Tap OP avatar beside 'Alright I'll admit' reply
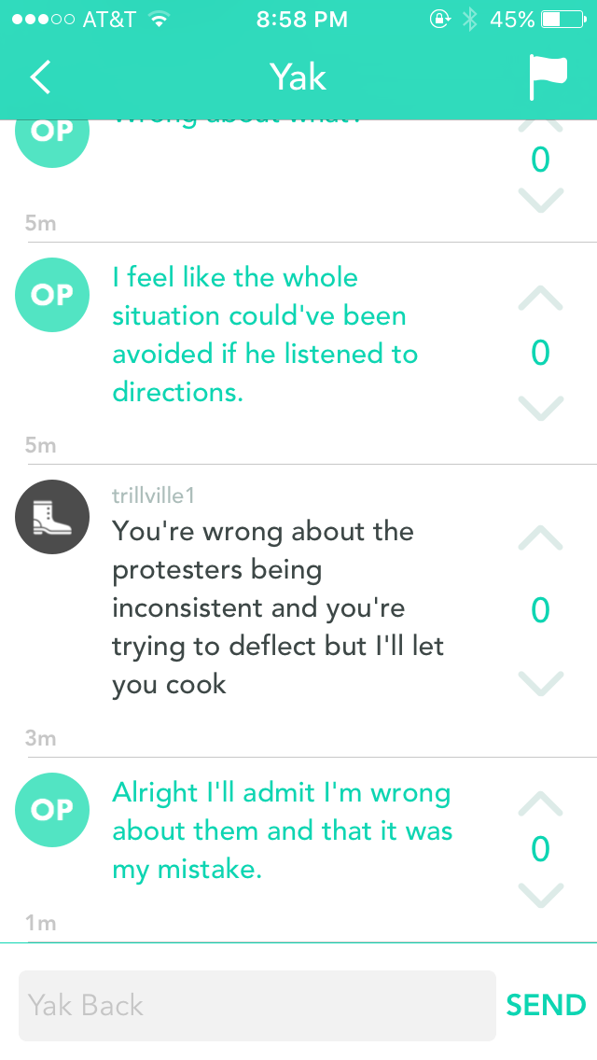 click(52, 810)
